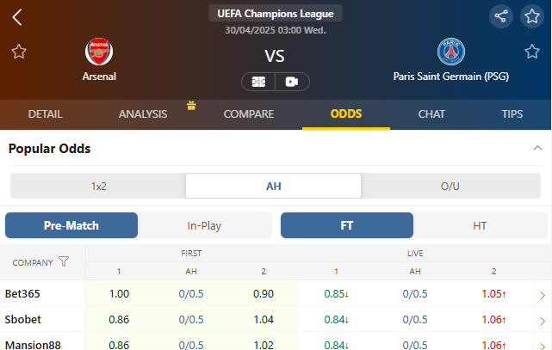Expand Sbobet odds row arrow

542,320
